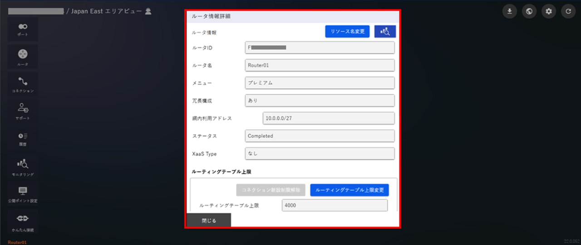
Task: Click the ルータ名 field showing Router01
Action: tap(320, 65)
